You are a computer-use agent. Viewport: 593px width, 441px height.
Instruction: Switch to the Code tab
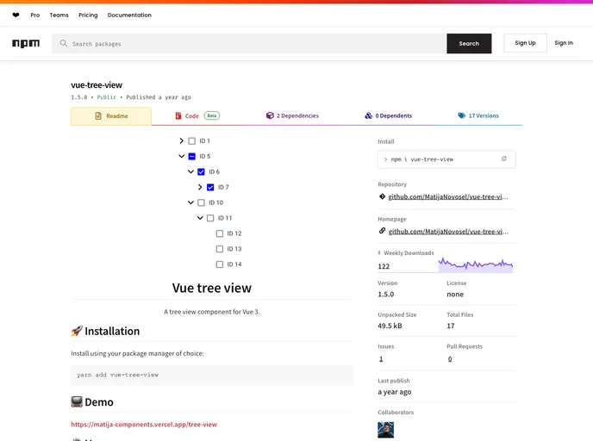[x=197, y=115]
